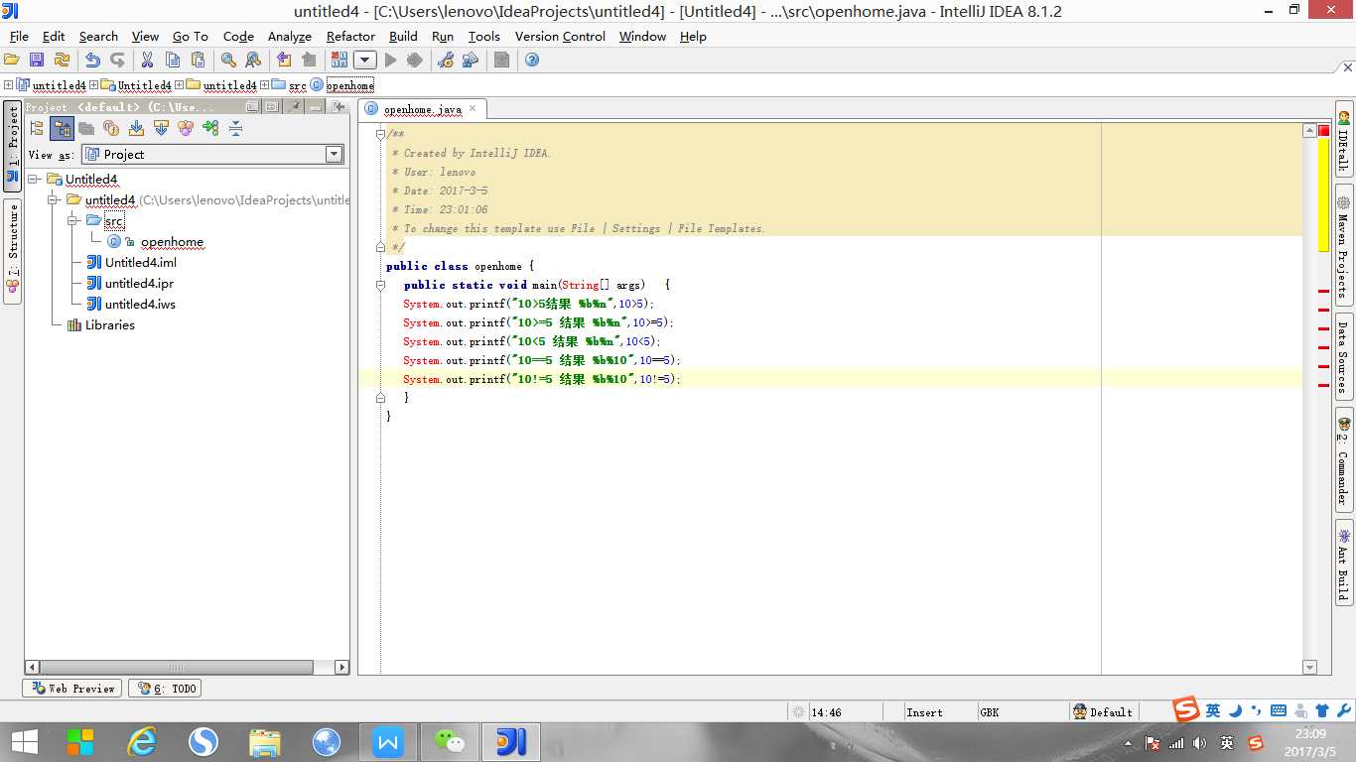Open the Analyze menu
The height and width of the screenshot is (762, 1356).
[290, 36]
